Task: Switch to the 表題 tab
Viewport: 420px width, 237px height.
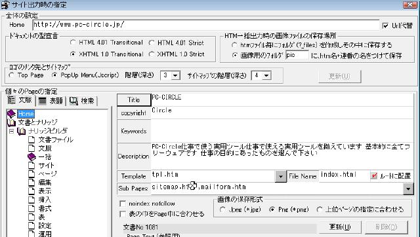Action: pyautogui.click(x=51, y=101)
